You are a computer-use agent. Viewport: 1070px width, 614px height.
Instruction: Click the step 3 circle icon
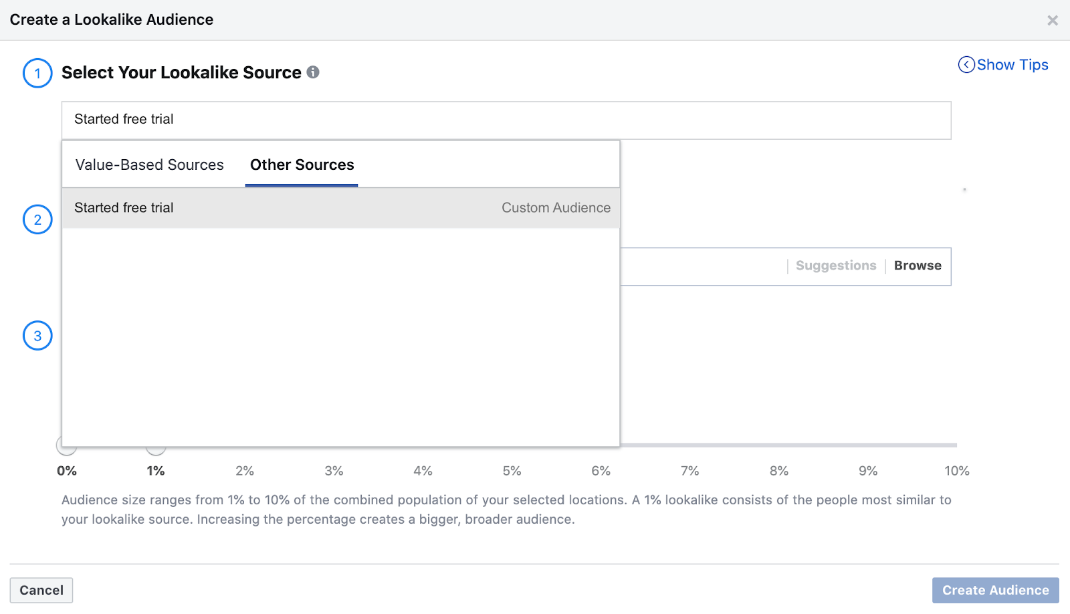pos(37,336)
